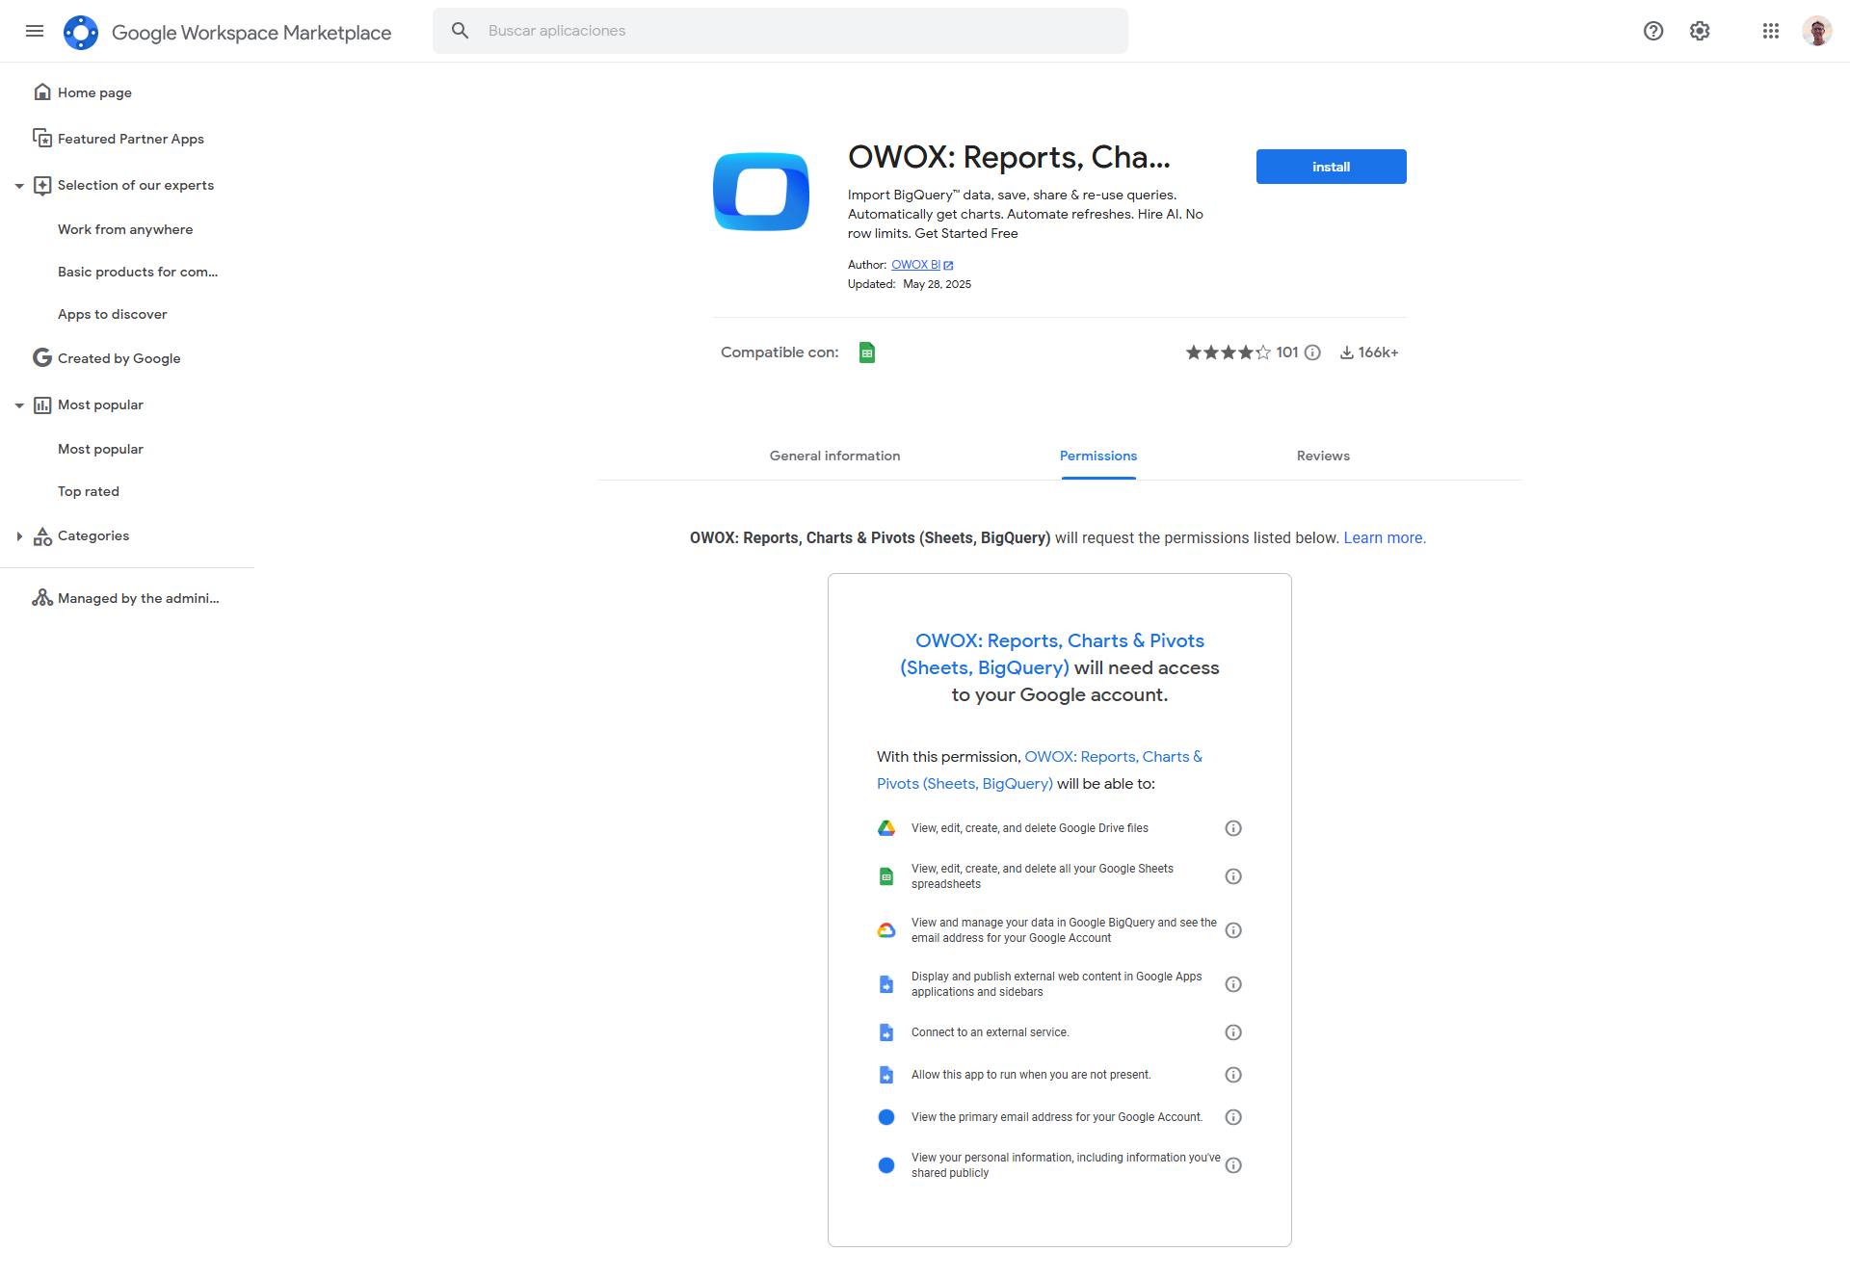Open Top rated in sidebar
Screen dimensions: 1850x1278
[89, 491]
